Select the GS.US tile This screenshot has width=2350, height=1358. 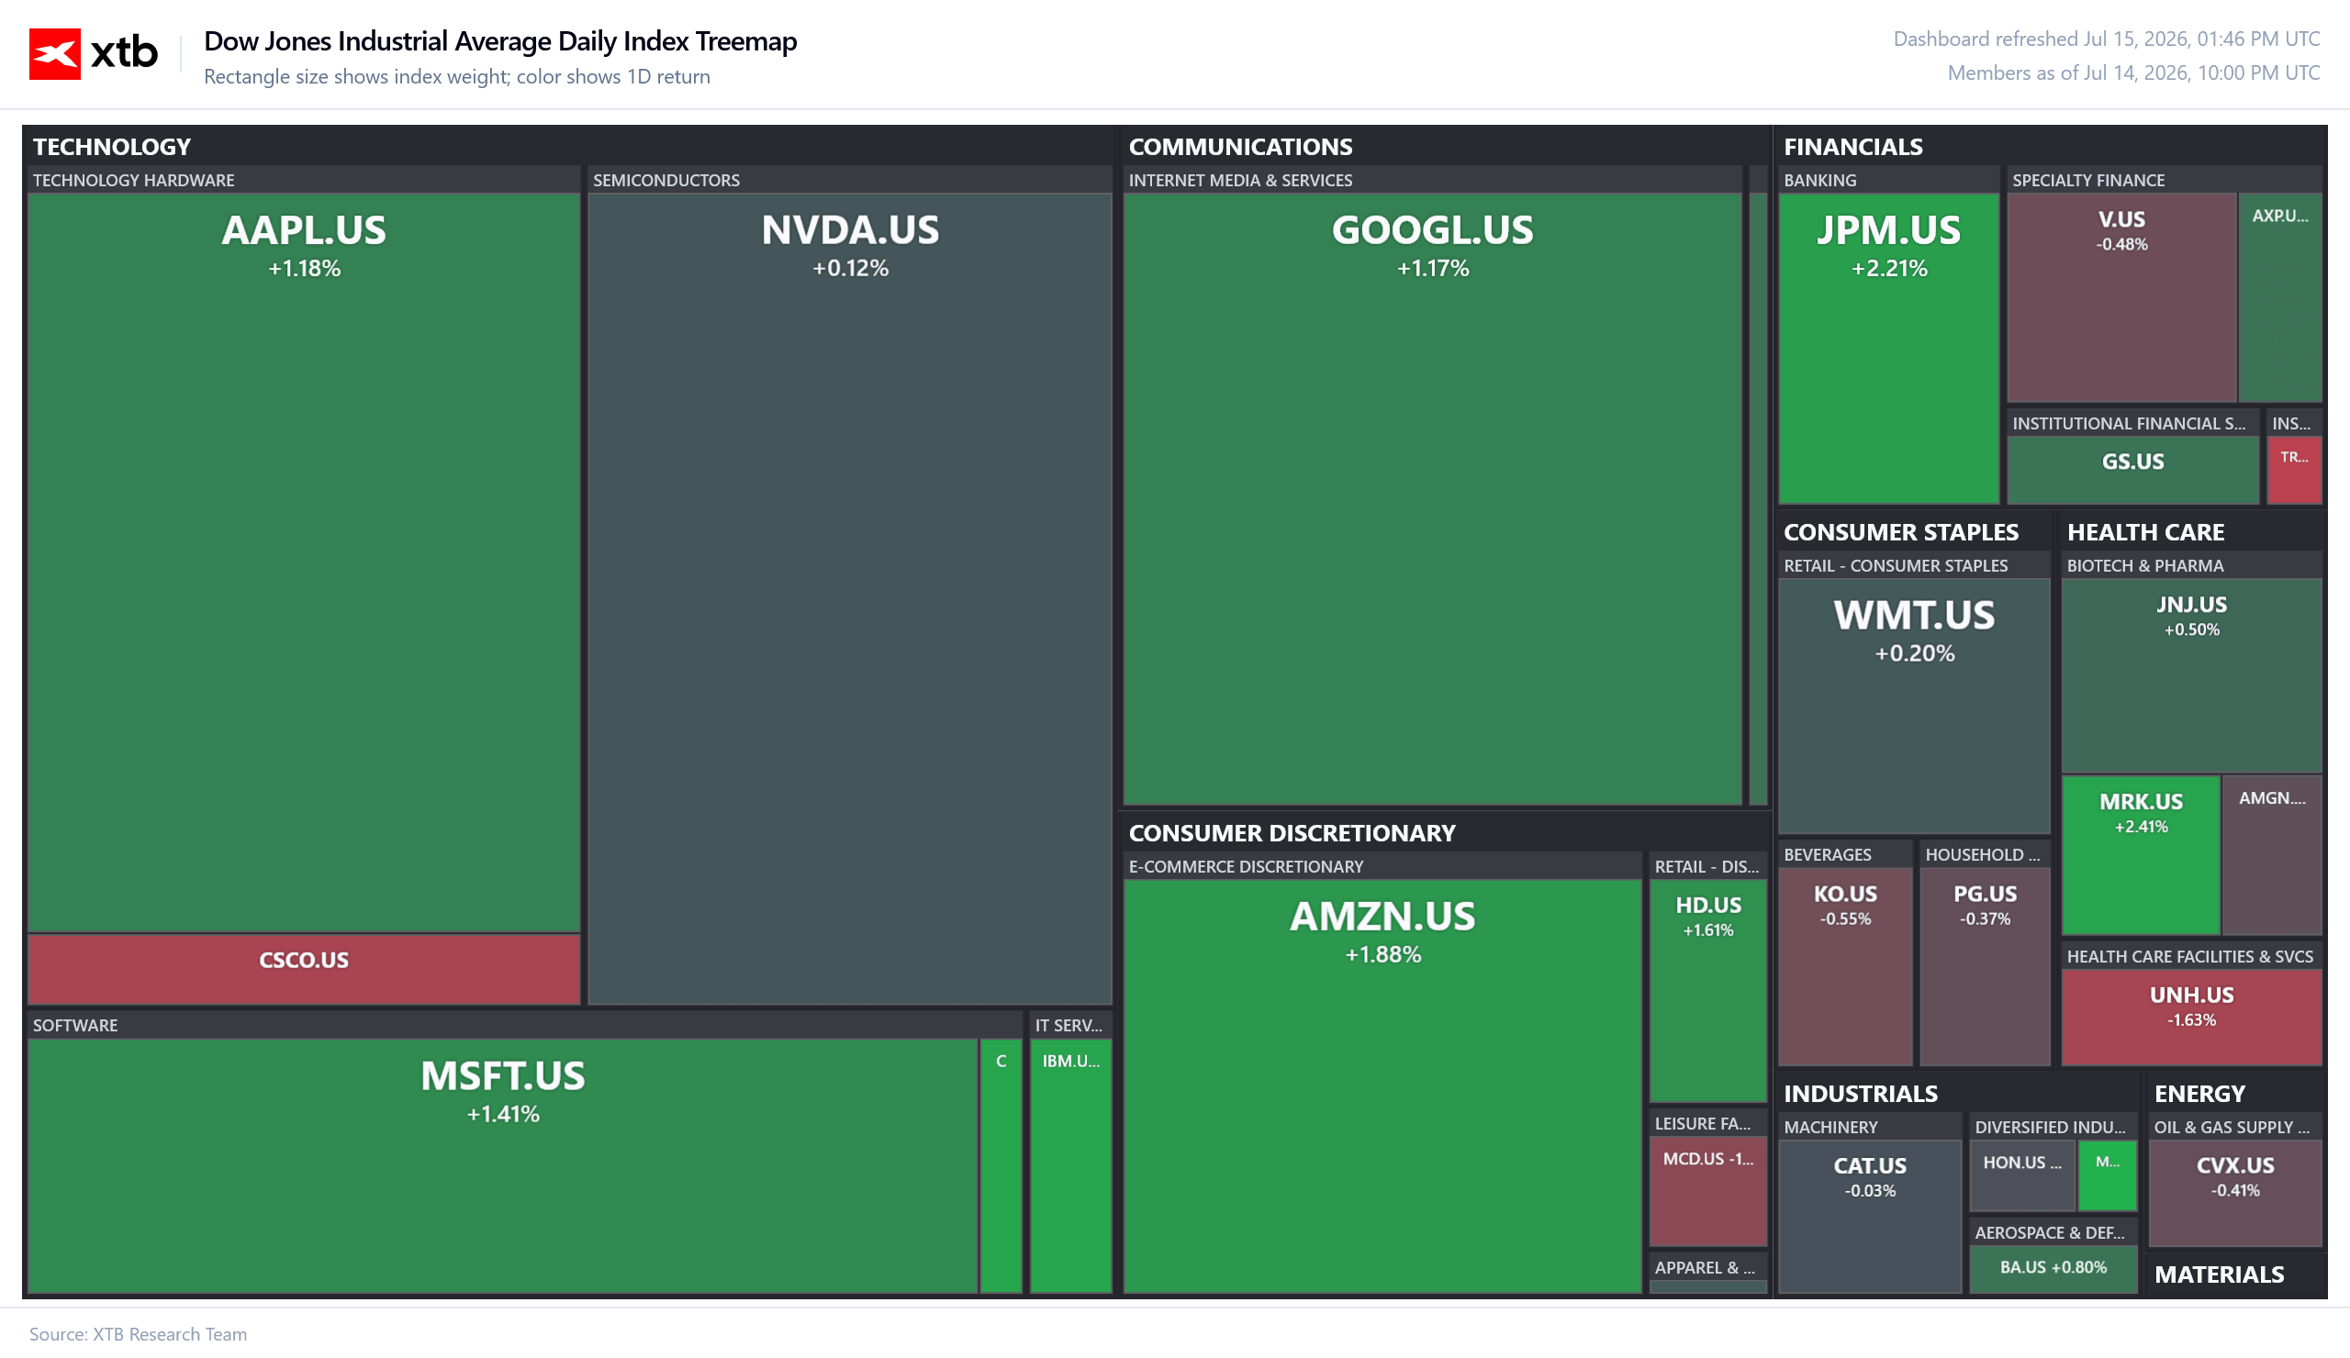[2132, 471]
